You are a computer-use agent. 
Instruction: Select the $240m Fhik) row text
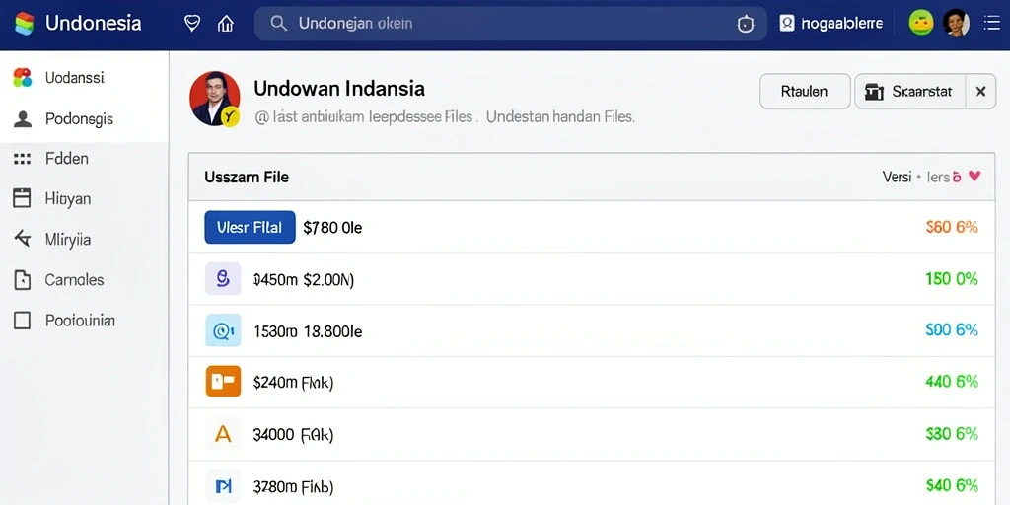293,384
